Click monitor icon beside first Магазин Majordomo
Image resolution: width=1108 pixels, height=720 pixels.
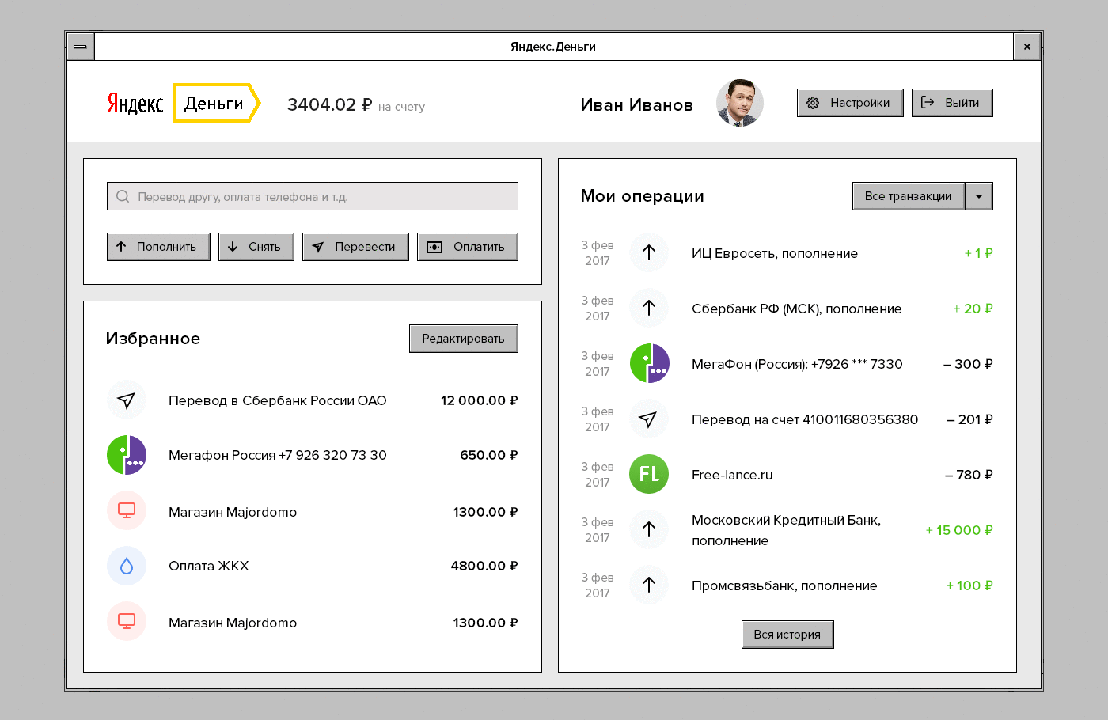127,510
